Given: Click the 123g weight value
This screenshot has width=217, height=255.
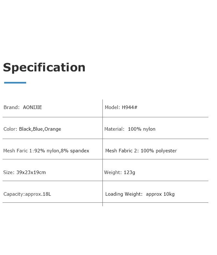Looking at the screenshot, I should point(130,172).
